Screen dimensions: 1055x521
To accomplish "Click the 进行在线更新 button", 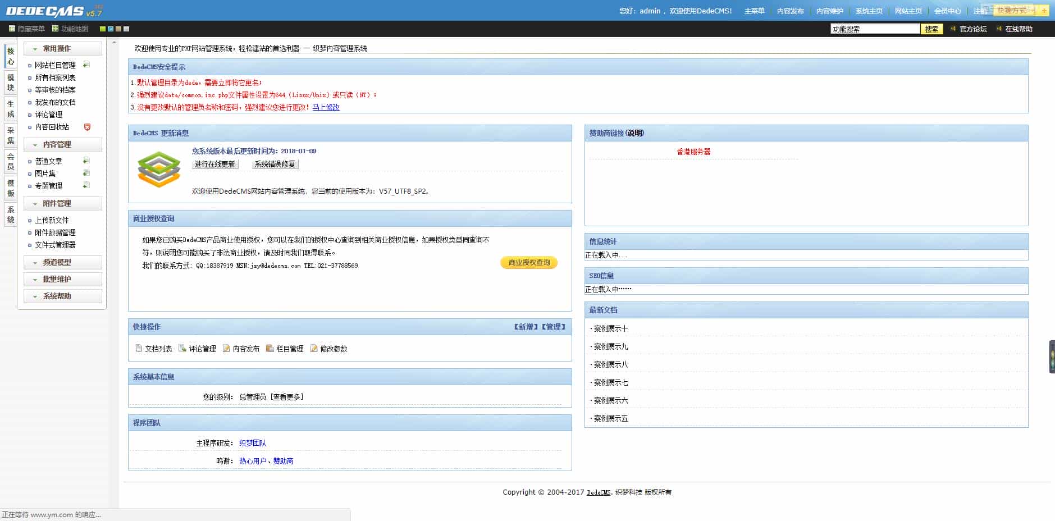I will tap(215, 164).
